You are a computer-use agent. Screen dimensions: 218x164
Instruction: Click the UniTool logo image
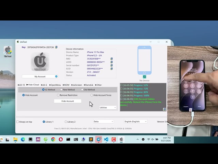(x=40, y=61)
